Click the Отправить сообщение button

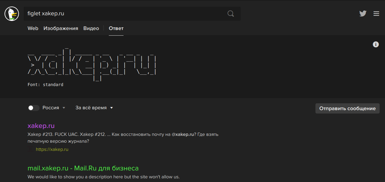coord(347,108)
